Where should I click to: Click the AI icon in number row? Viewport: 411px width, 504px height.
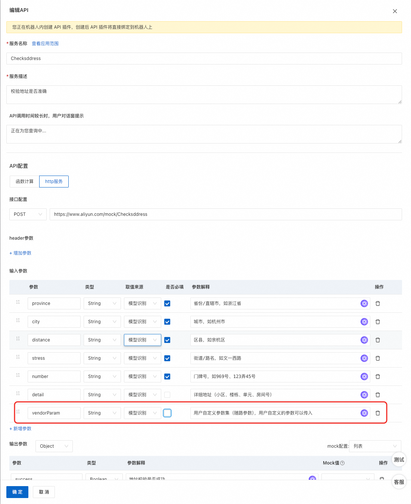point(364,377)
